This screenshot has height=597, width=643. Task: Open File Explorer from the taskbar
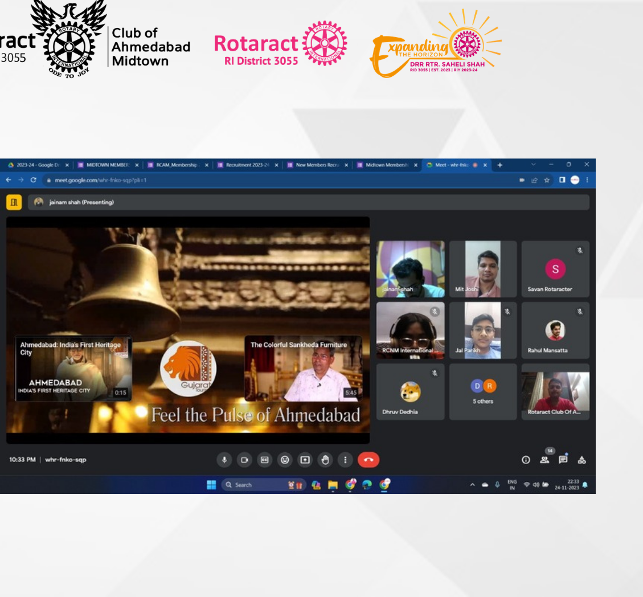click(x=333, y=485)
